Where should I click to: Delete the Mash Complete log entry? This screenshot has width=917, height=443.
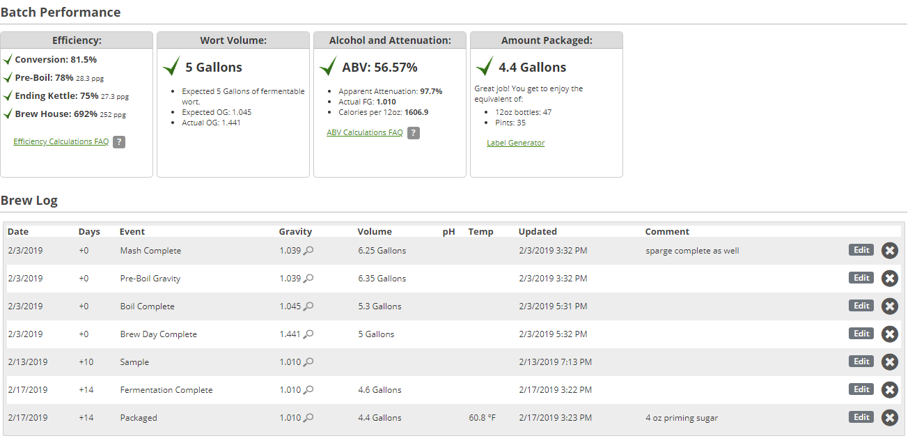coord(889,251)
